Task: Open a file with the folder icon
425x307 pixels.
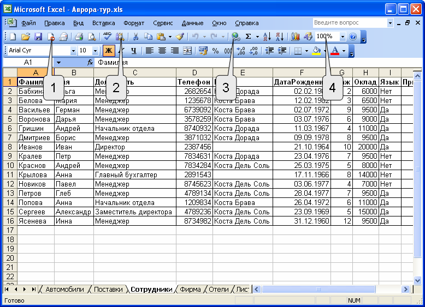Action: [x=26, y=37]
